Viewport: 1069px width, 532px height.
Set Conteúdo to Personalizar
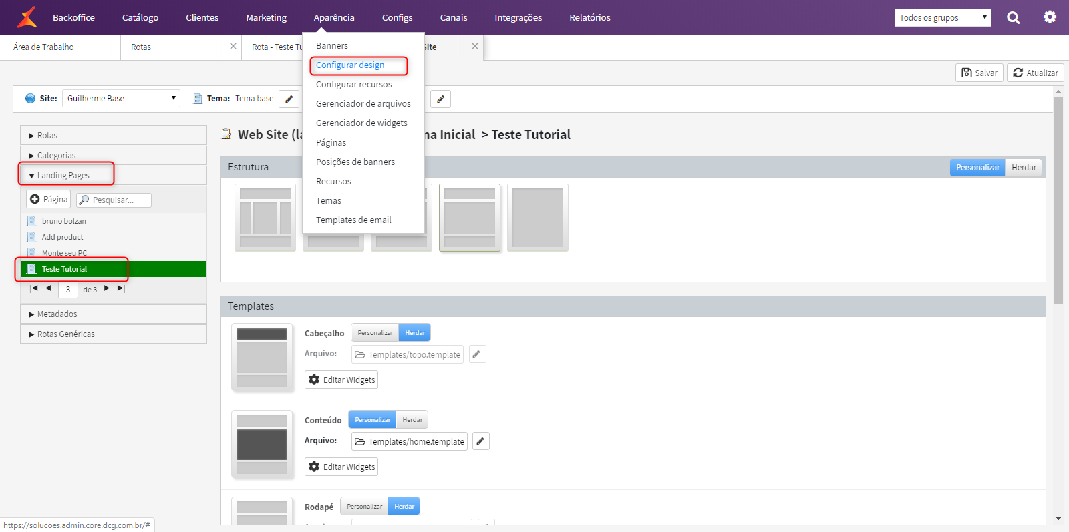(x=372, y=420)
